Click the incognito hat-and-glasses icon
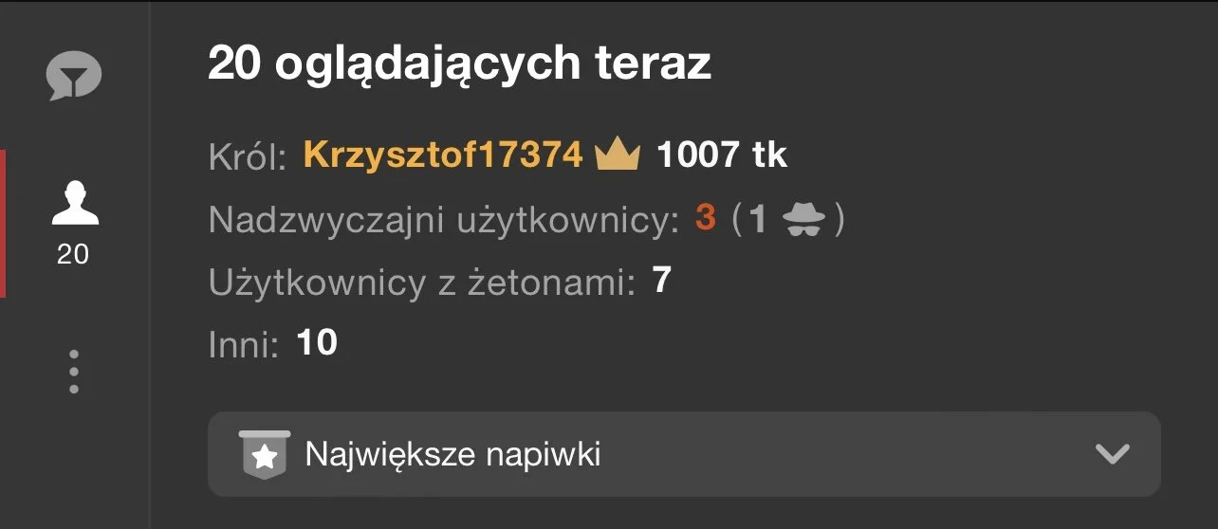Image resolution: width=1218 pixels, height=529 pixels. pyautogui.click(x=804, y=220)
